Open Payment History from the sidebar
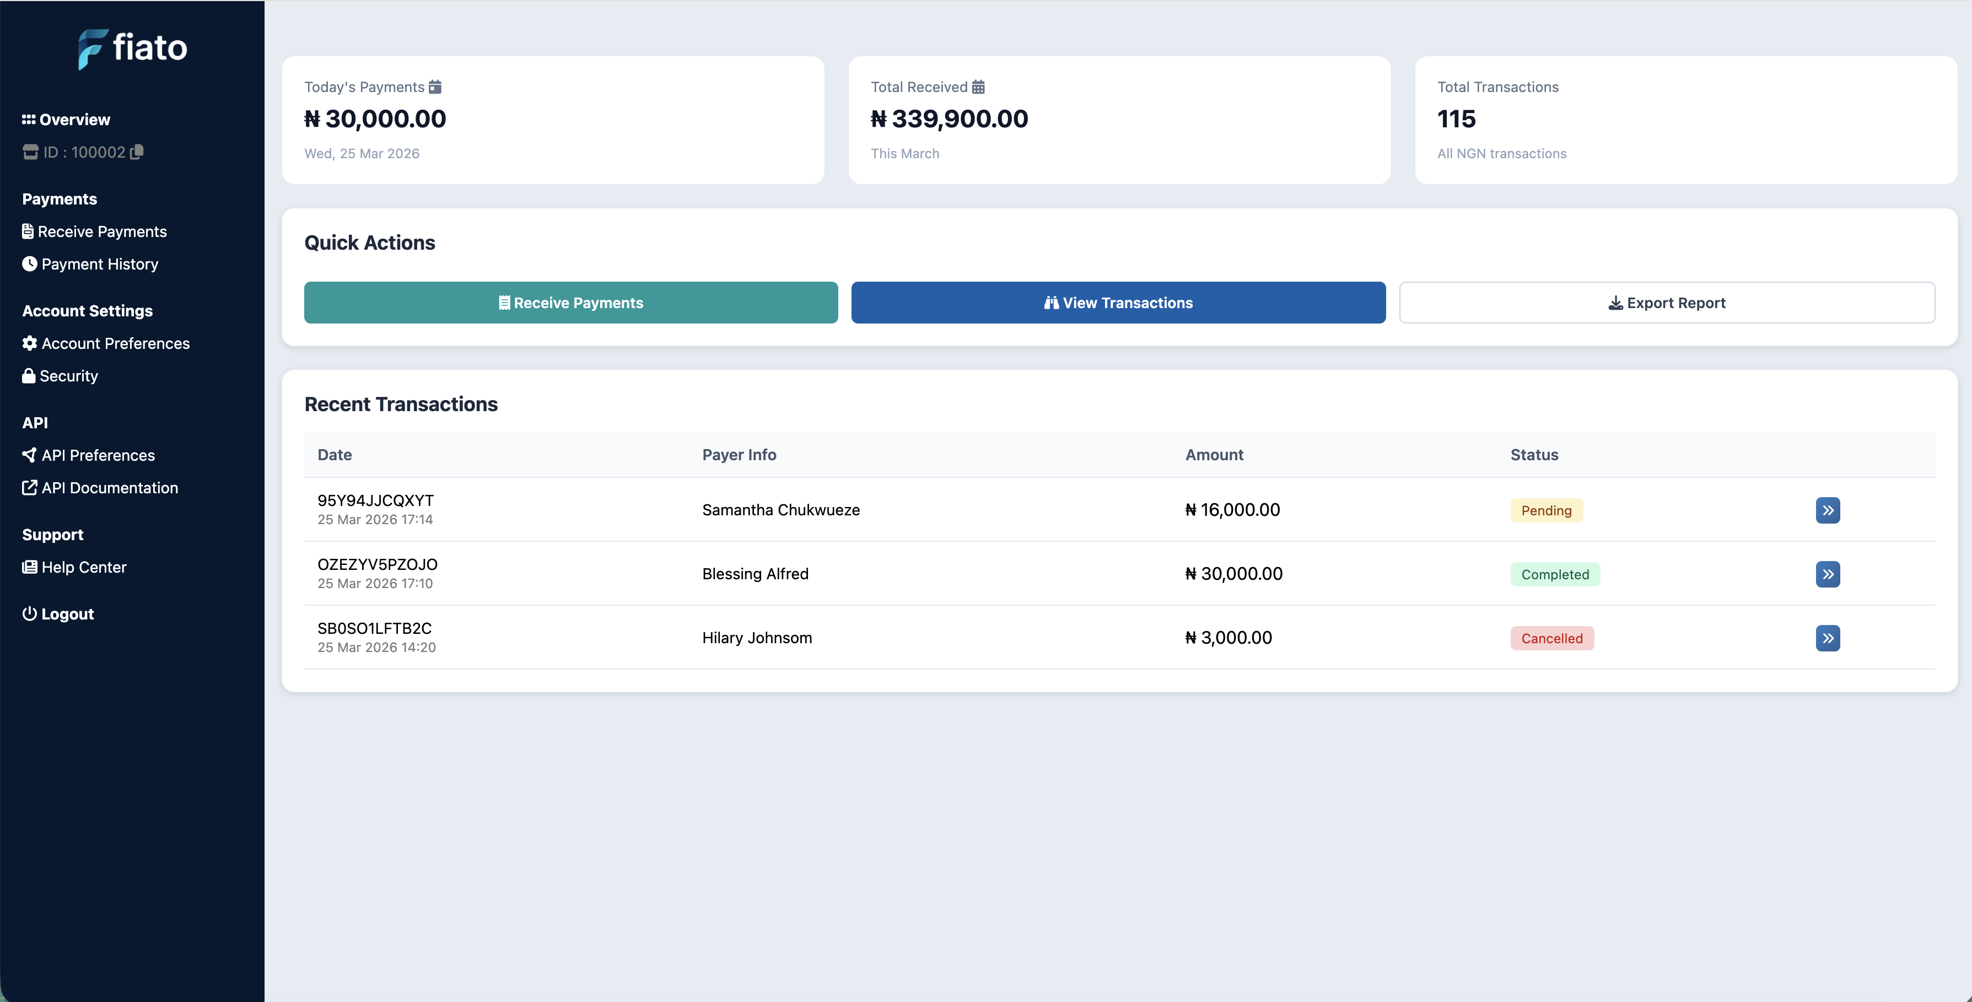 (x=100, y=264)
